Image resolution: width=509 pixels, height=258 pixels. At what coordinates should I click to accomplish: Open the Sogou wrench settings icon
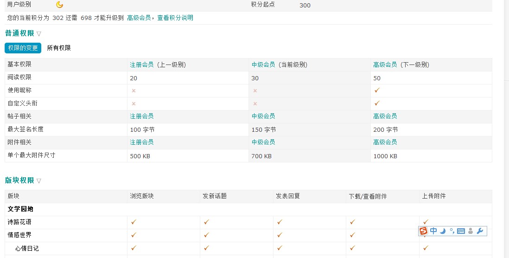(x=480, y=231)
